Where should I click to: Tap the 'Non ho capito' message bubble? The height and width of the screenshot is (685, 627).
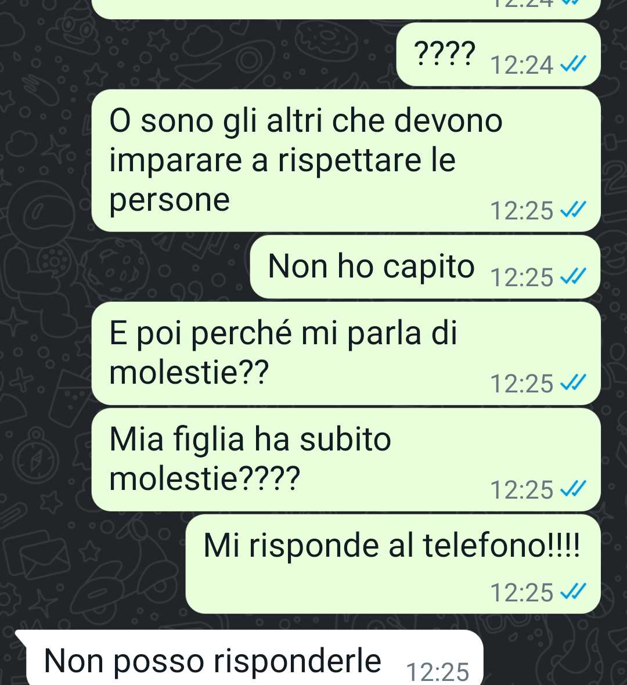coord(425,267)
